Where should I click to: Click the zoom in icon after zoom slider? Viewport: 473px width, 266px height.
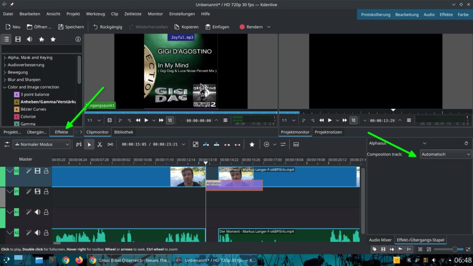click(468, 249)
